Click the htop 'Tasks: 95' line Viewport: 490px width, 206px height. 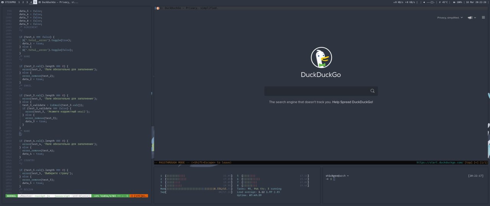[x=259, y=189]
